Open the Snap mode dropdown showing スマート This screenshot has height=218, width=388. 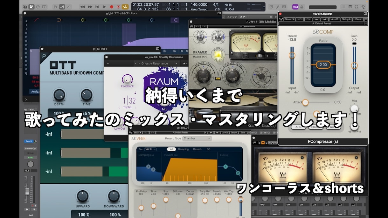[x=256, y=17]
